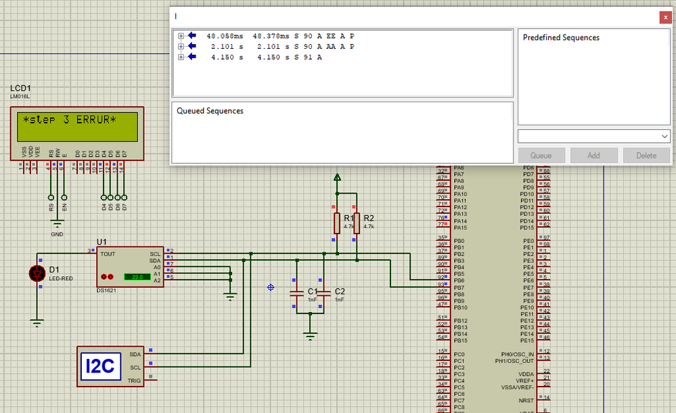Expand the 4.150 s sequence entry
Screen dimensions: 676x413
click(181, 57)
